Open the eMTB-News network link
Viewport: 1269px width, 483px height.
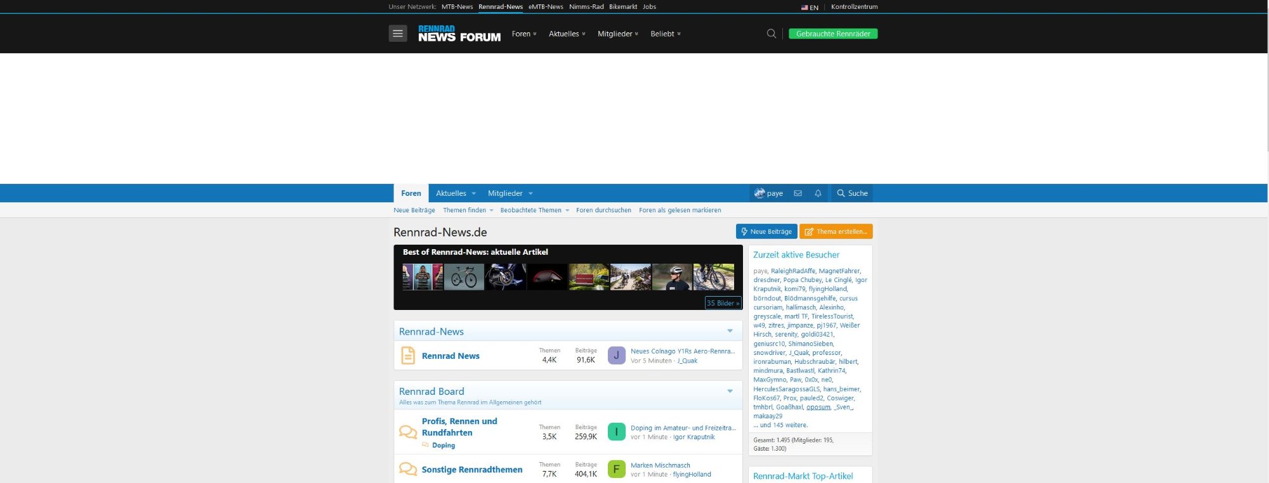pyautogui.click(x=546, y=7)
